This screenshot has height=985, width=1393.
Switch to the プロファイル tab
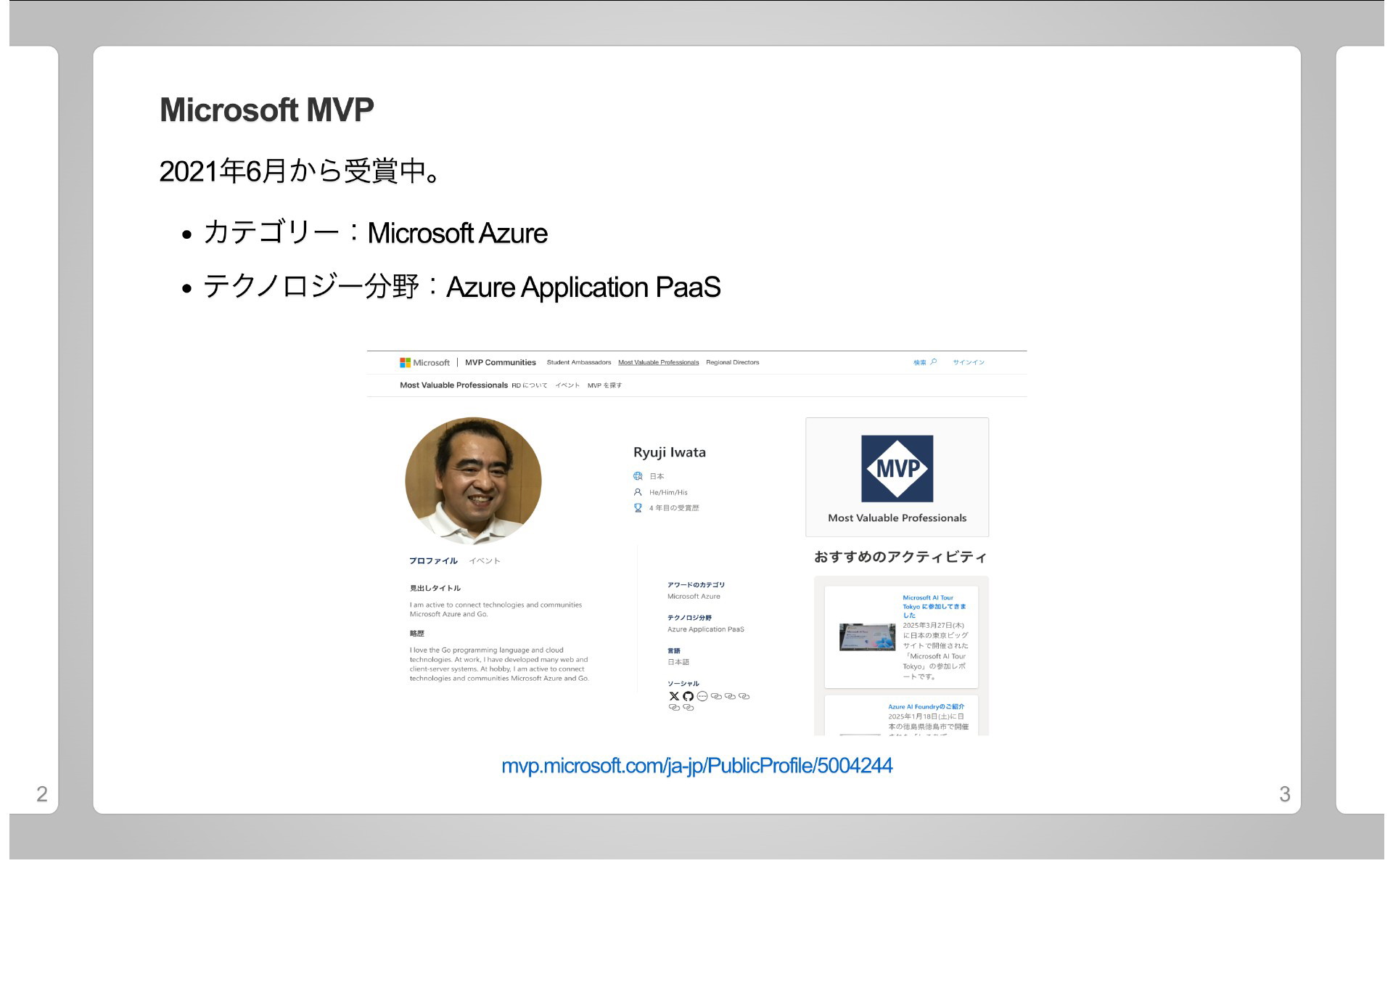point(433,560)
